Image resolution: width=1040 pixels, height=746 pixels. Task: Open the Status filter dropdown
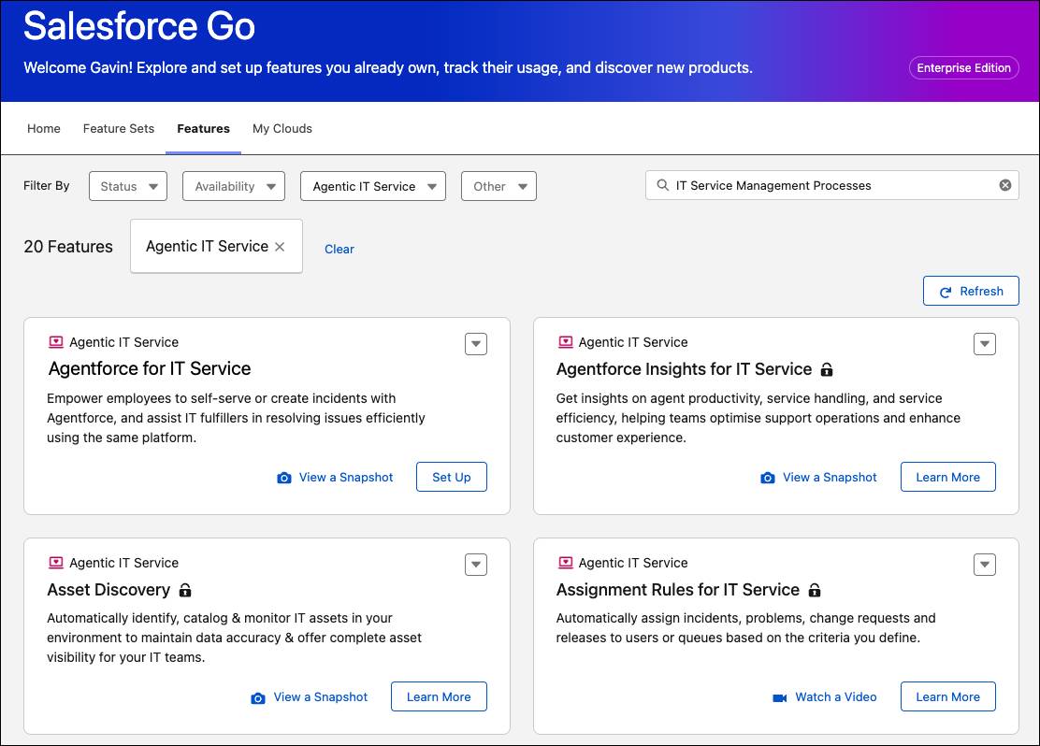pyautogui.click(x=128, y=186)
